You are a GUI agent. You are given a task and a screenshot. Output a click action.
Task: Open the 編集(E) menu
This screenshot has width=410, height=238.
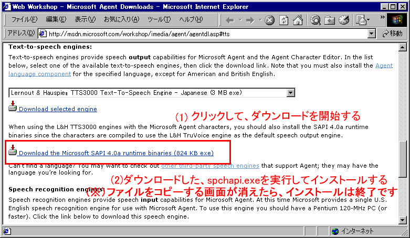pyautogui.click(x=56, y=19)
